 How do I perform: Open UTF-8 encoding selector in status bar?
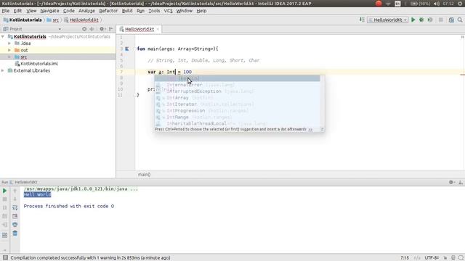(432, 258)
